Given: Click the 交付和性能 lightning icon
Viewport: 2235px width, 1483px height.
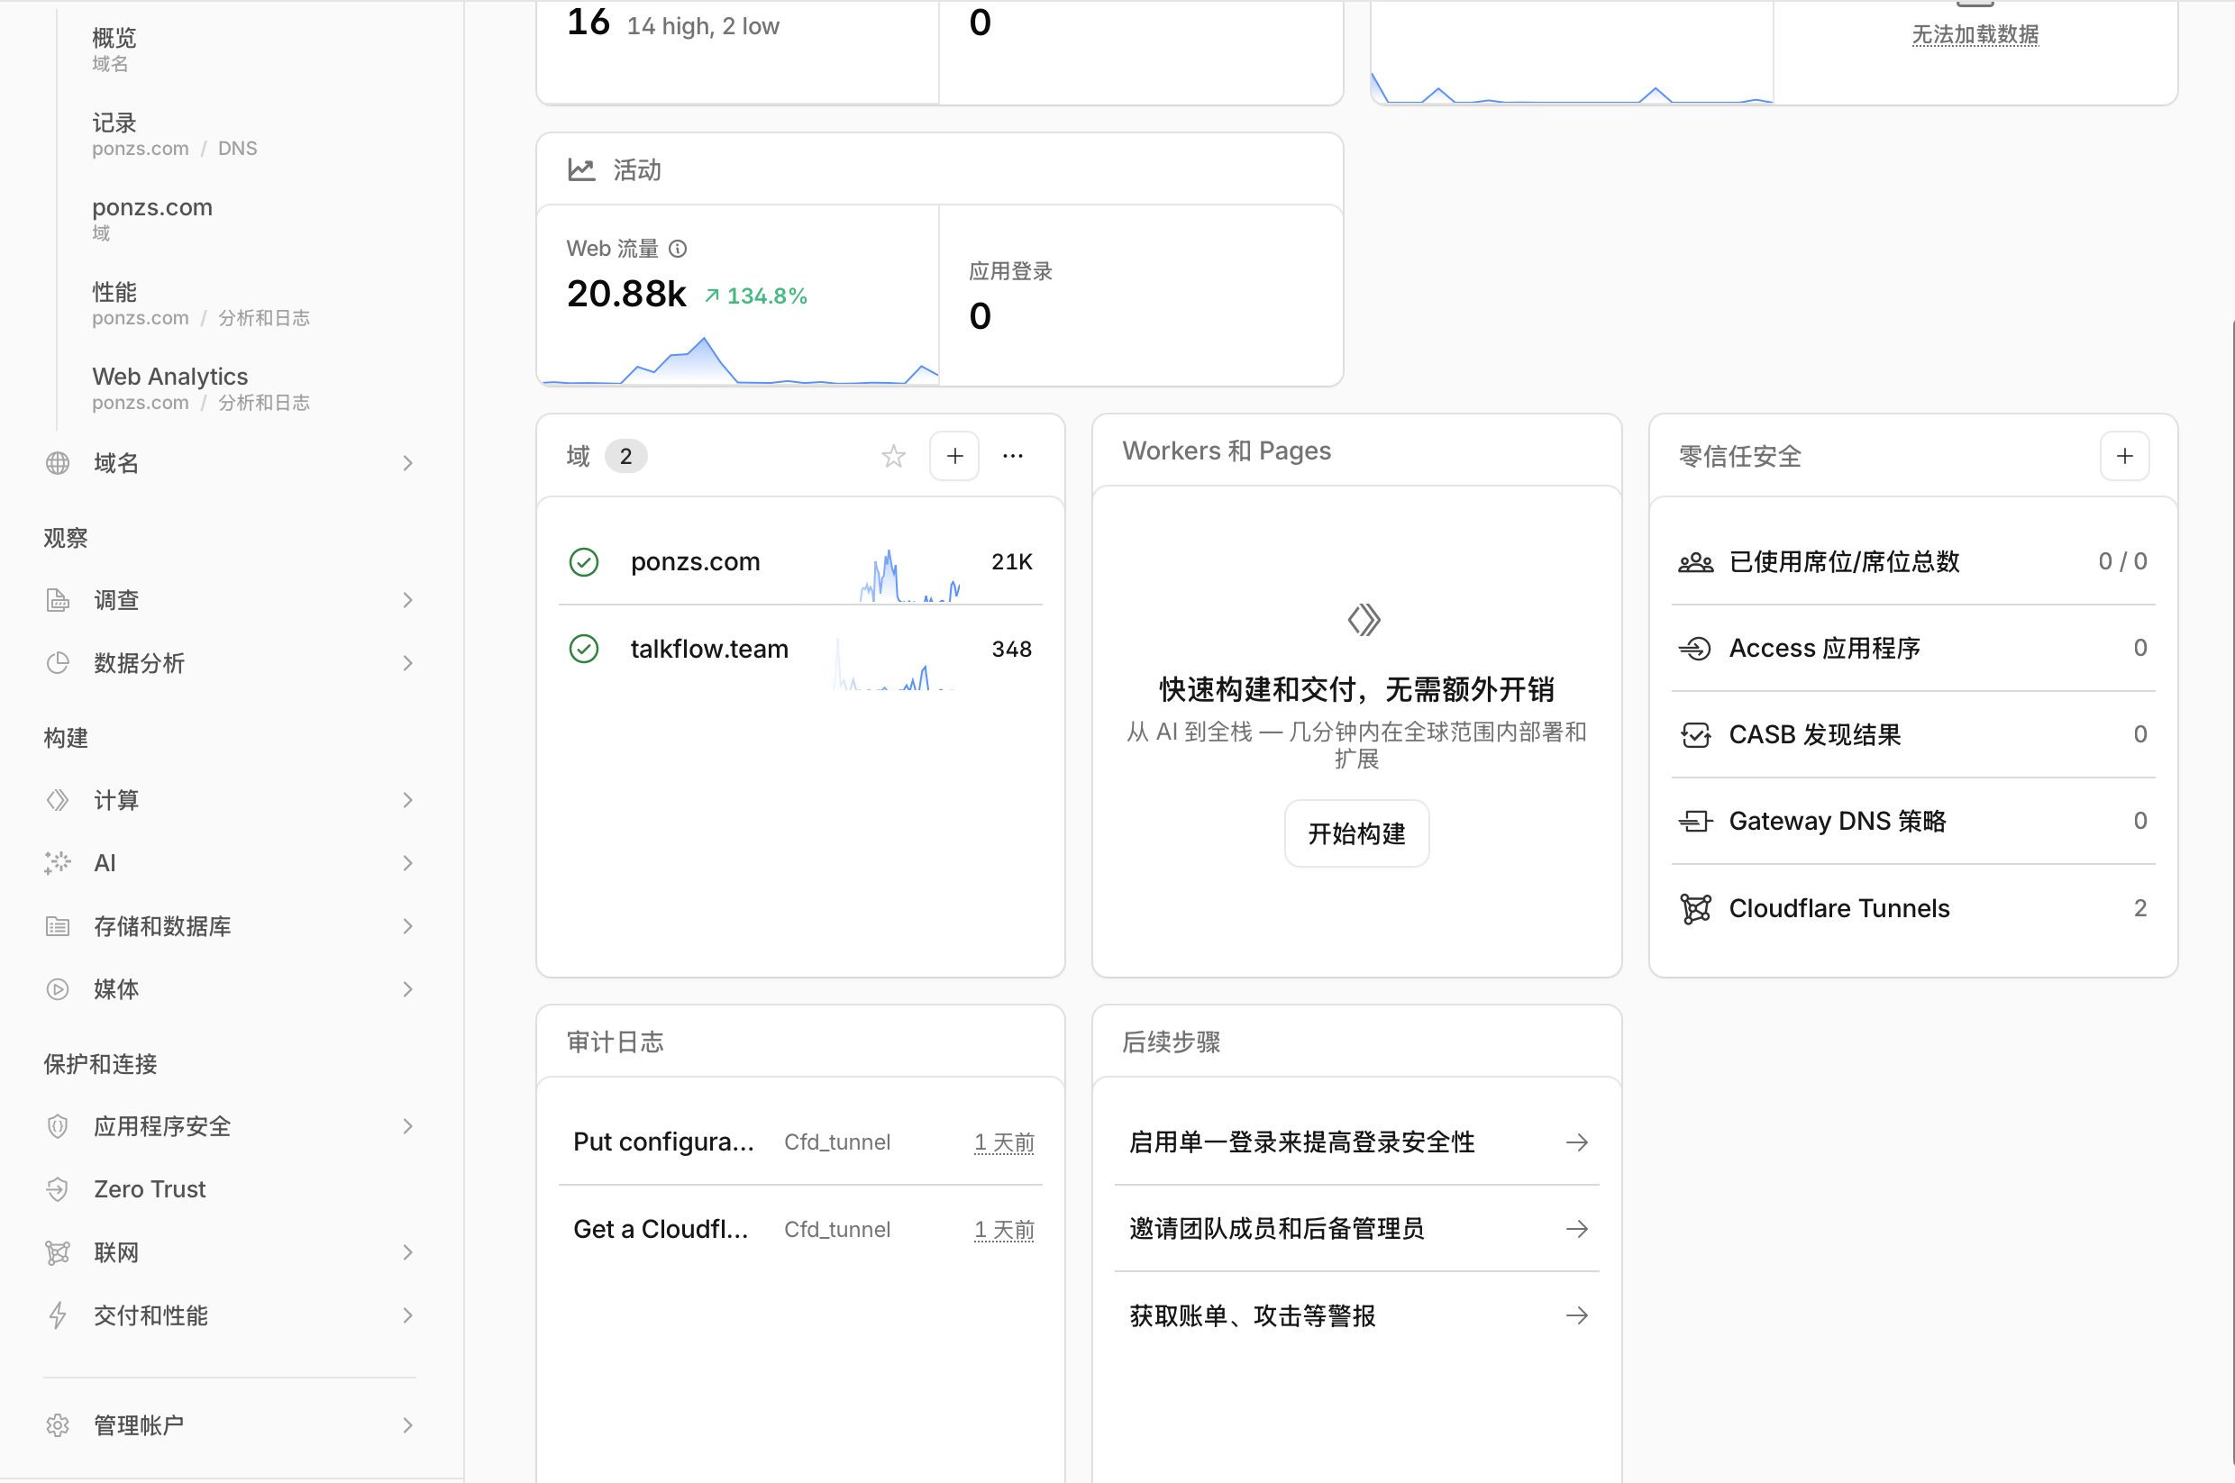Looking at the screenshot, I should point(58,1315).
